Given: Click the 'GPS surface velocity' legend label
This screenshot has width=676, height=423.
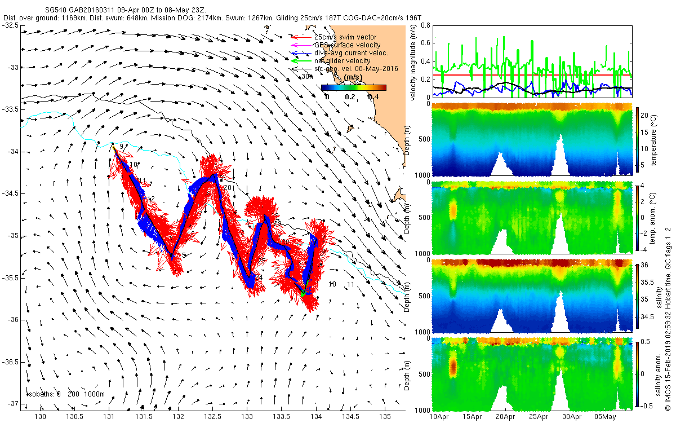Looking at the screenshot, I should click(x=347, y=45).
